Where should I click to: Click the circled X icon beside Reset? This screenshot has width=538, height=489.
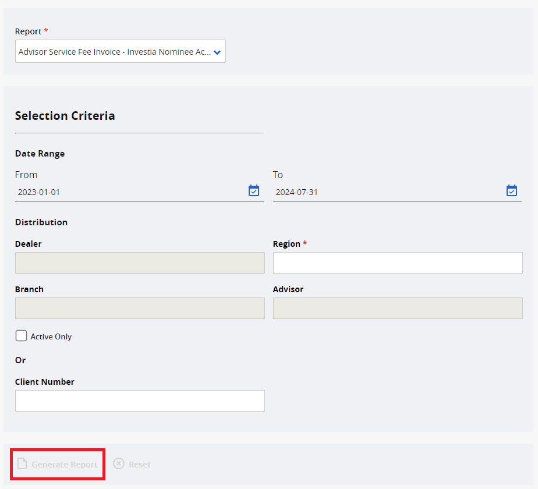pyautogui.click(x=118, y=464)
